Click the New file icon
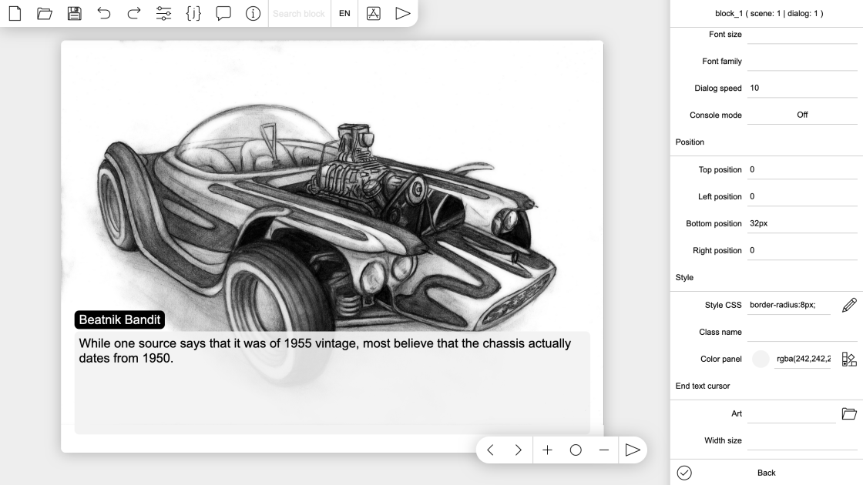Screen dimensions: 863x485 [15, 13]
